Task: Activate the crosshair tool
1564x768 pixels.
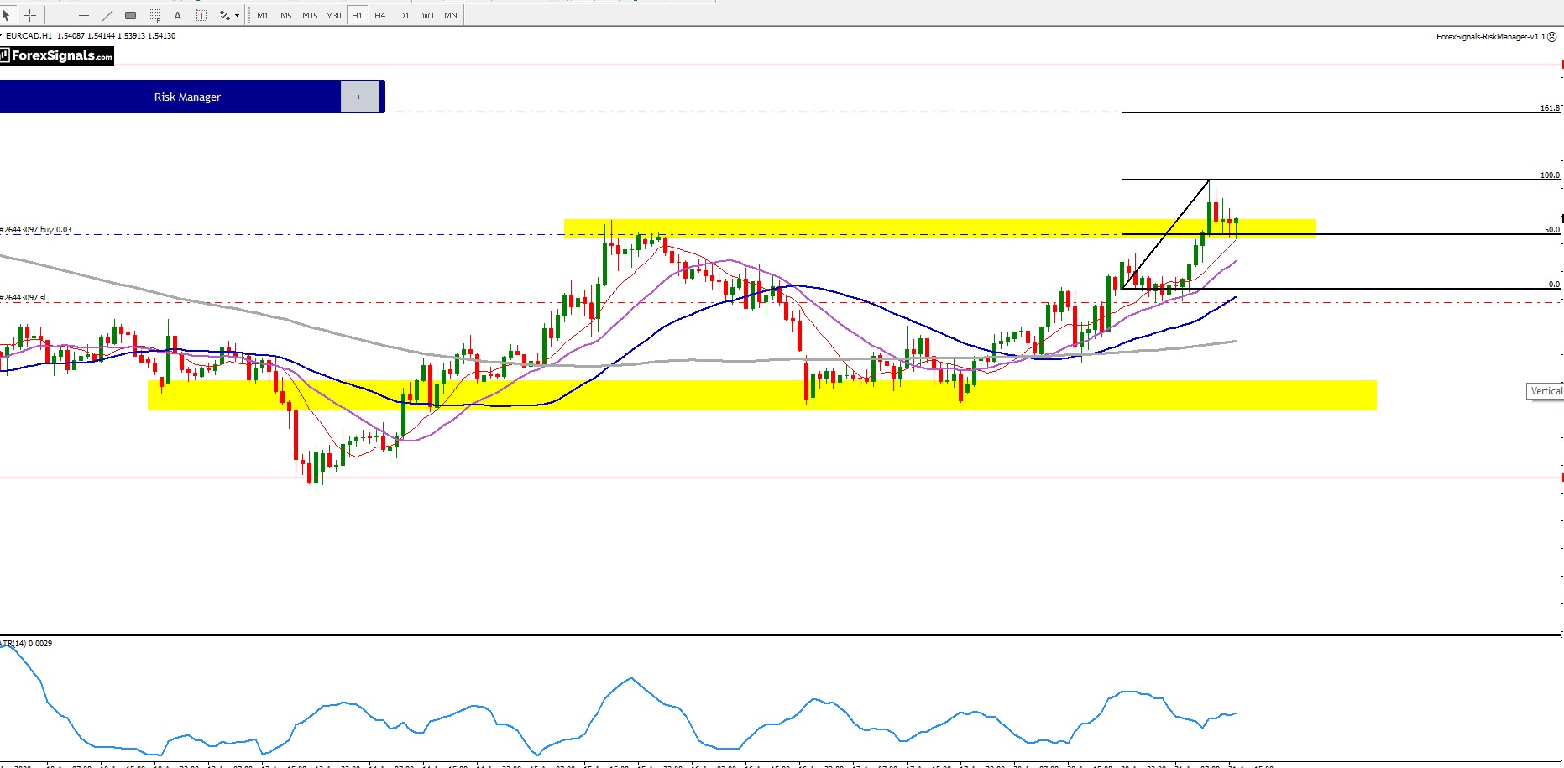Action: [x=29, y=15]
